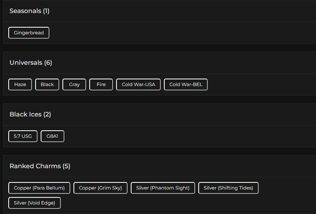
Task: Collapse the Seasonals section heading
Action: pyautogui.click(x=26, y=11)
